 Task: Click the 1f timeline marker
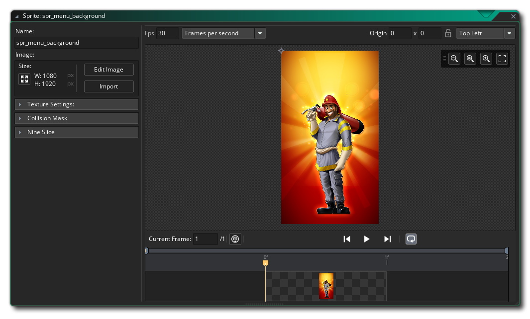click(x=387, y=260)
